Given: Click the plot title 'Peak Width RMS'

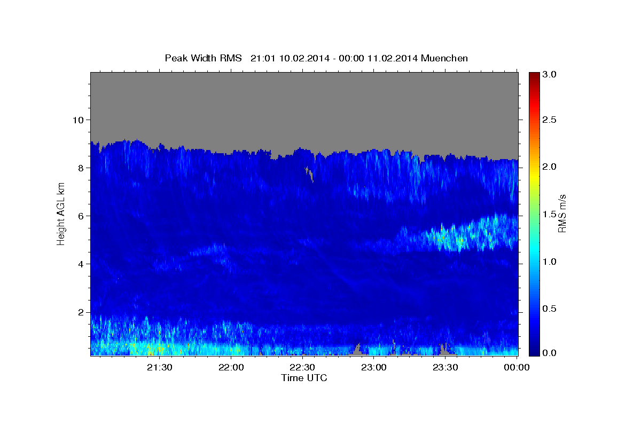Looking at the screenshot, I should click(204, 58).
